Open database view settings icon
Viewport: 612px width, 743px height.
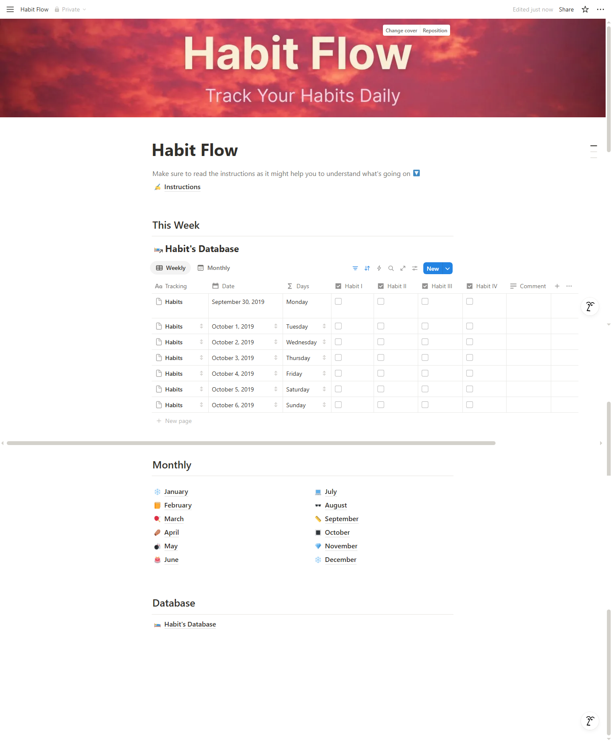pyautogui.click(x=415, y=268)
